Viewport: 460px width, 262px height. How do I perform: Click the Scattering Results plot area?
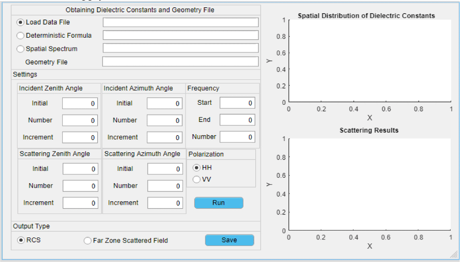click(x=369, y=184)
